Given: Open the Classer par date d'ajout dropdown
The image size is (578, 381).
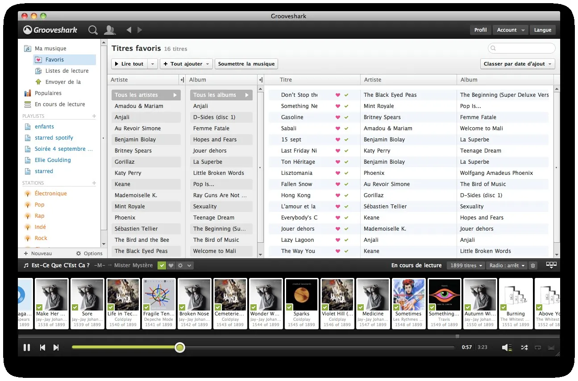Looking at the screenshot, I should click(518, 64).
